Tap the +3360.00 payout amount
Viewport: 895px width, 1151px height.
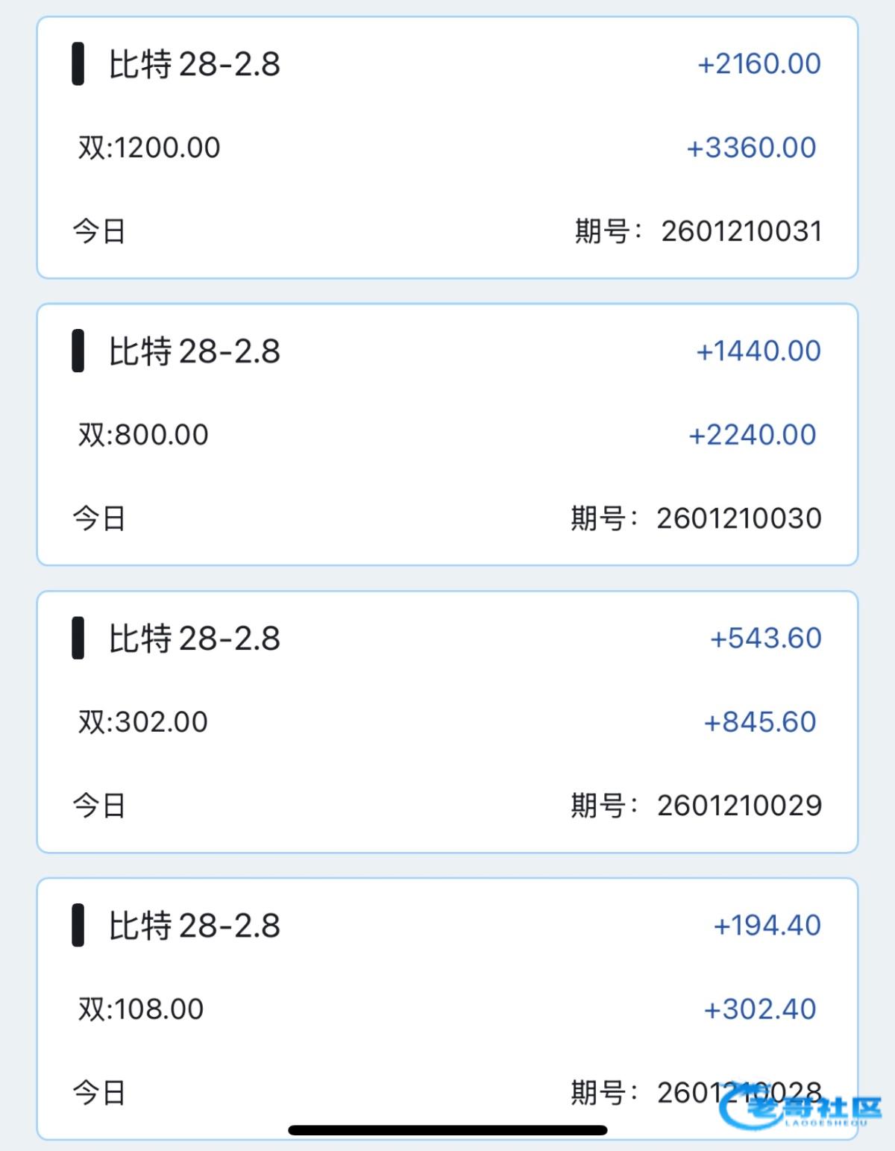751,148
